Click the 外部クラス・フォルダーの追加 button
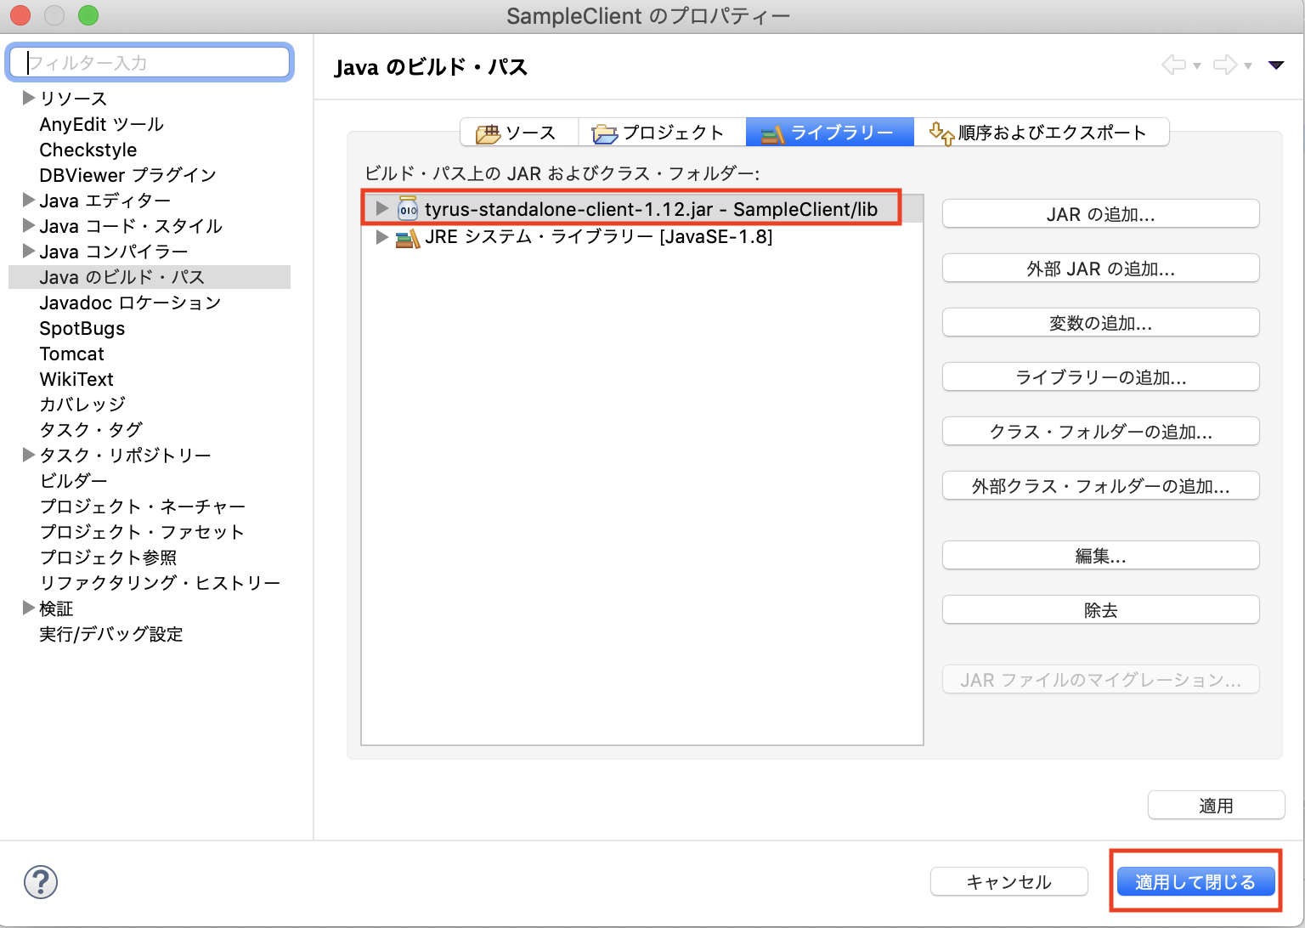 pos(1100,486)
